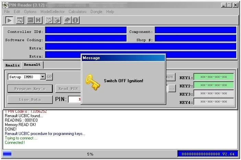Open the ModelSellector menu
241x160 pixels.
[x=52, y=12]
